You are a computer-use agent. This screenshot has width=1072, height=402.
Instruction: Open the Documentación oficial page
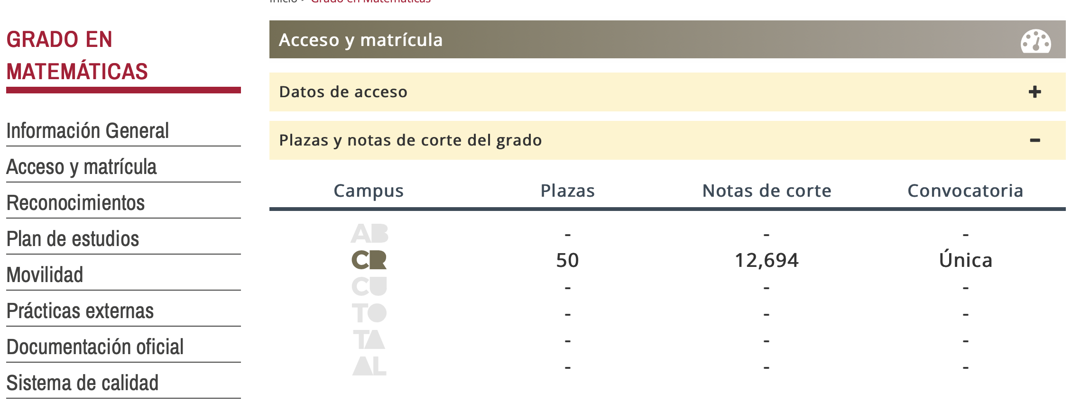94,347
